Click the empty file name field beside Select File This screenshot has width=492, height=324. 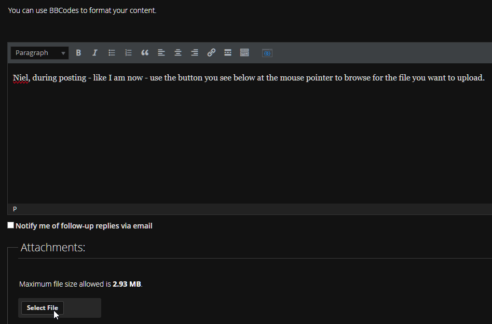click(81, 308)
